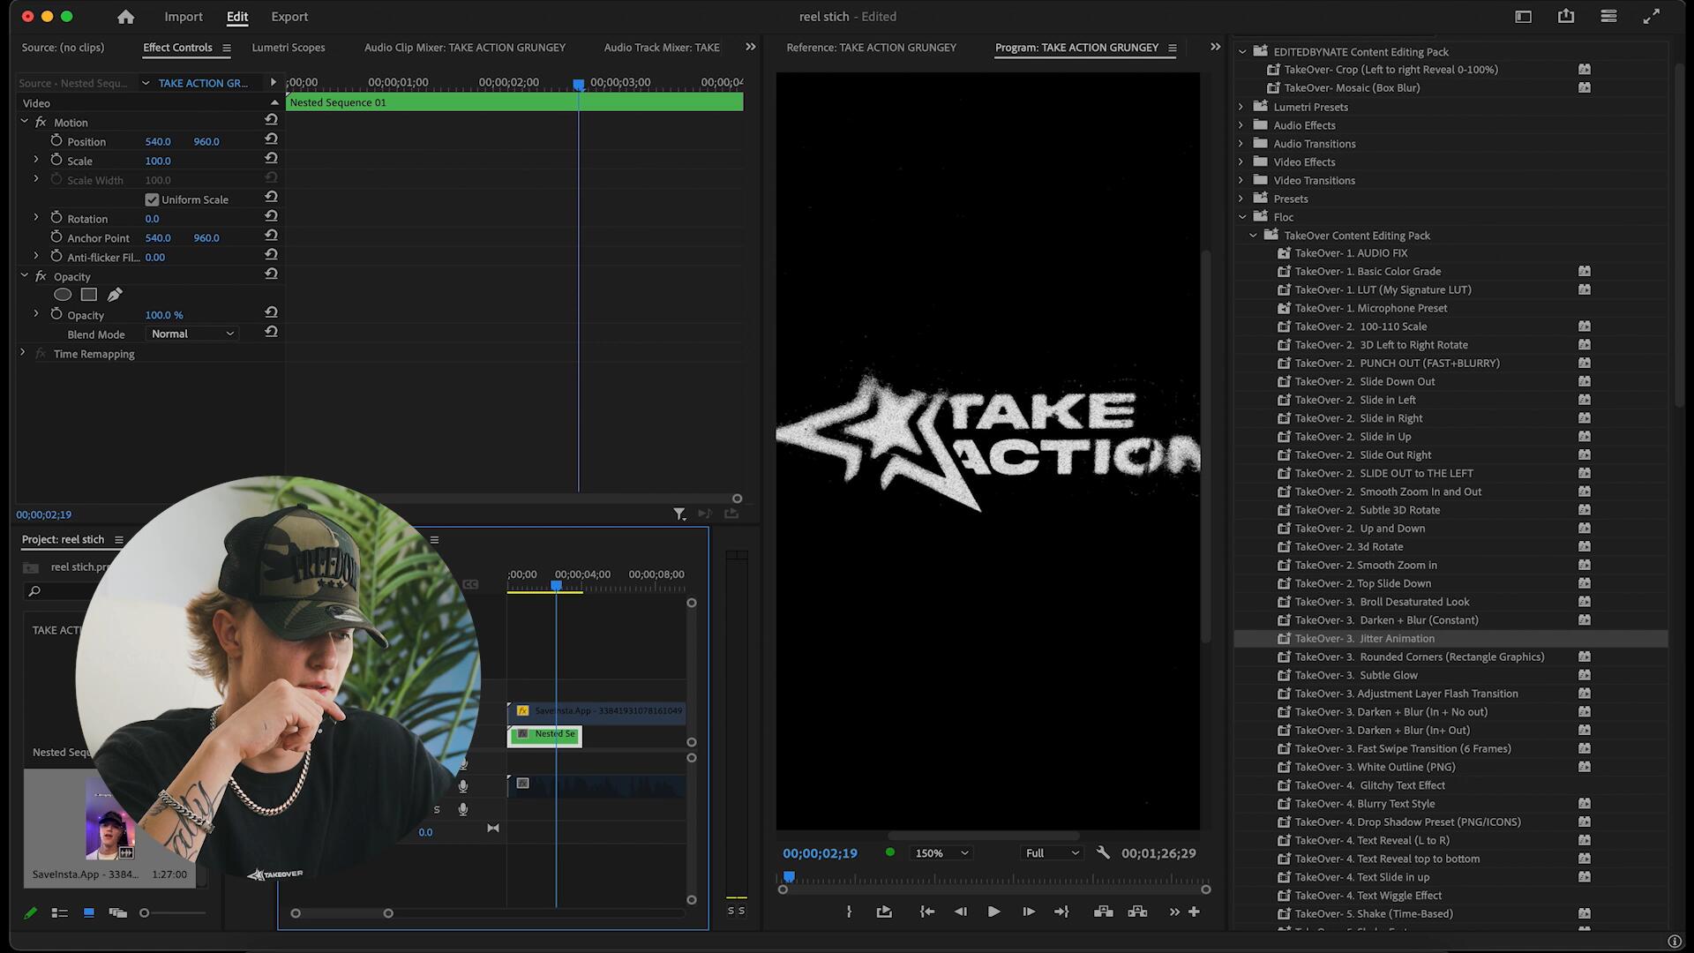
Task: Toggle animation stopwatch for Opacity
Action: (x=56, y=314)
